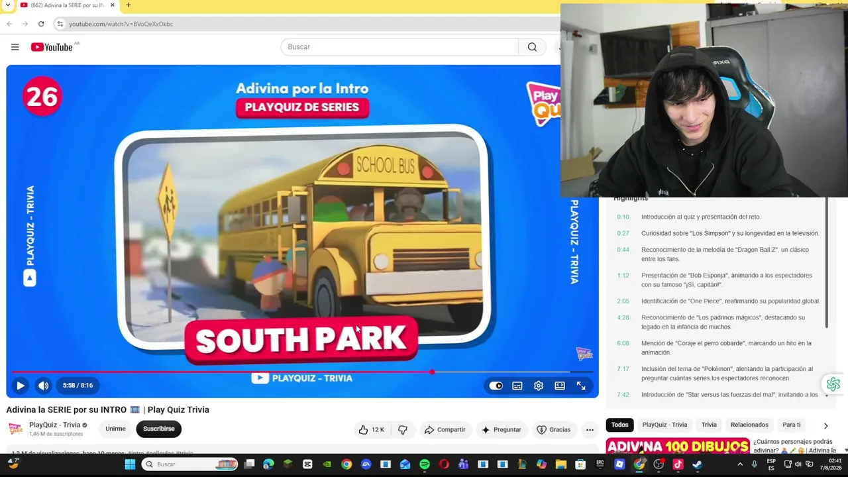Open Spotify from the taskbar

click(425, 464)
